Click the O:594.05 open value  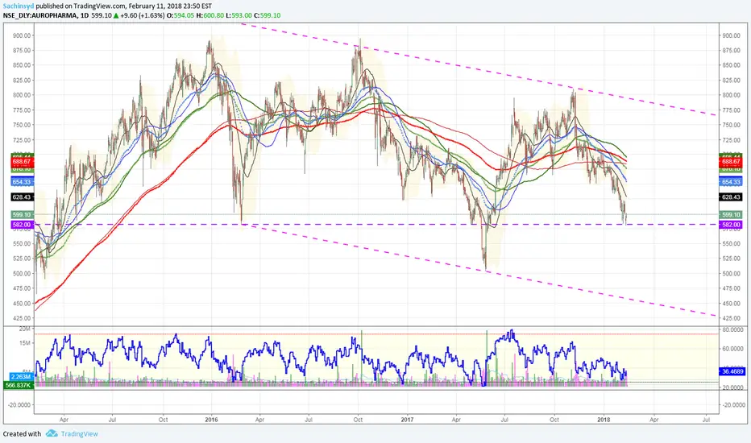click(x=180, y=15)
